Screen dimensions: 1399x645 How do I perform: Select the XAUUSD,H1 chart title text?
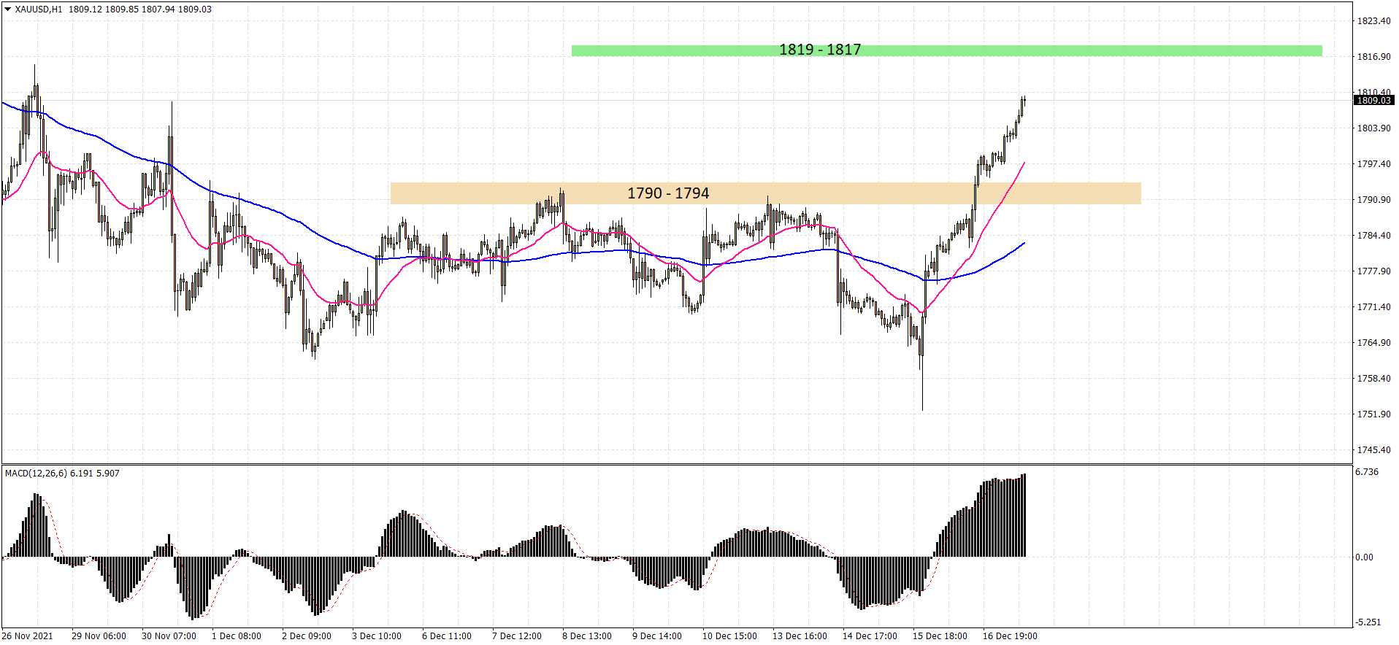pyautogui.click(x=39, y=9)
